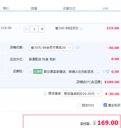This screenshot has width=121, height=128.
Task: Click the 单价 column header
Action: tap(6, 9)
